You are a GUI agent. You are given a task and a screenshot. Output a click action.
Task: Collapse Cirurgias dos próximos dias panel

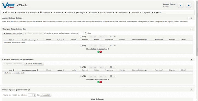point(191,29)
